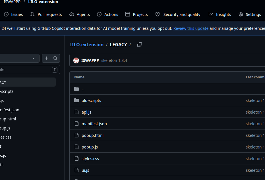Image resolution: width=265 pixels, height=180 pixels.
Task: Click the plus add file button
Action: pos(46,58)
